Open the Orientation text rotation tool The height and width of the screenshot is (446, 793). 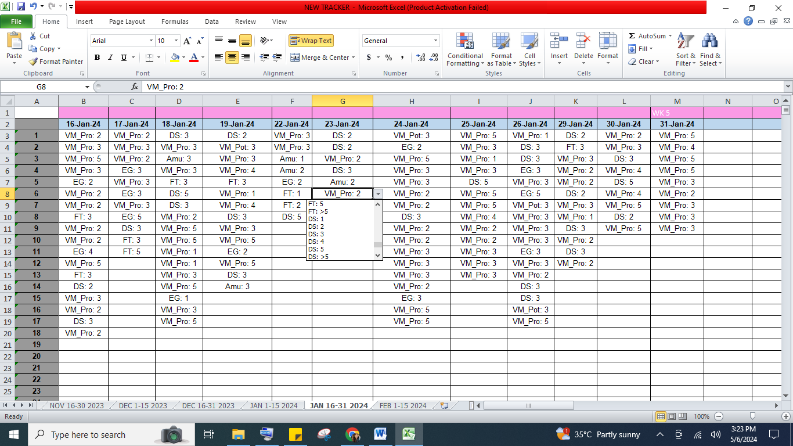point(264,41)
